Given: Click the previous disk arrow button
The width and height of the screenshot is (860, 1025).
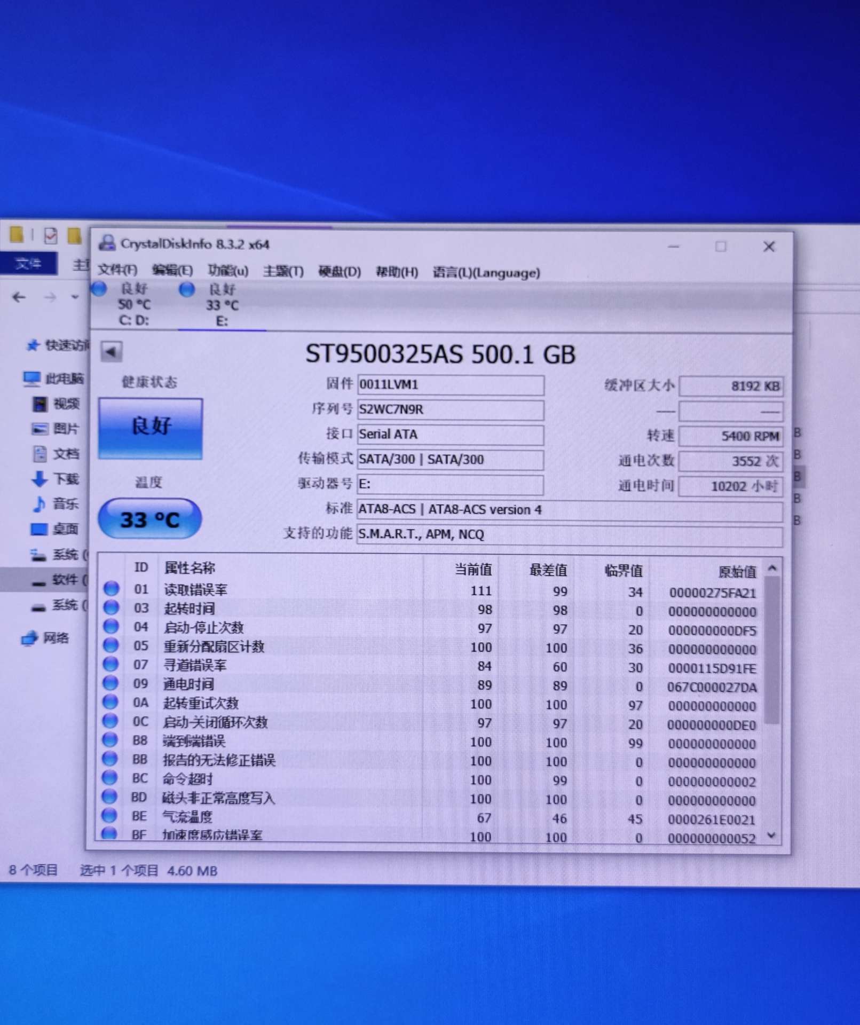Looking at the screenshot, I should 112,352.
